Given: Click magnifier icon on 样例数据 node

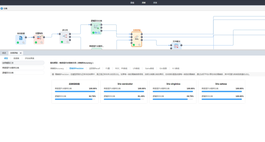Looking at the screenshot, I should (24, 43).
